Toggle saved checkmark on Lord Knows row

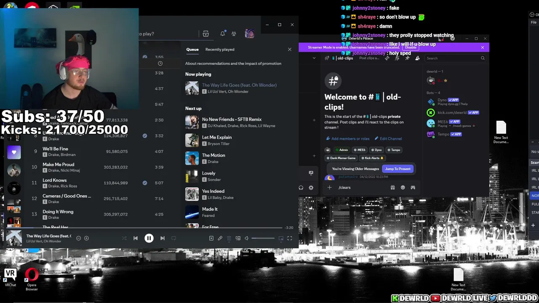(x=145, y=183)
